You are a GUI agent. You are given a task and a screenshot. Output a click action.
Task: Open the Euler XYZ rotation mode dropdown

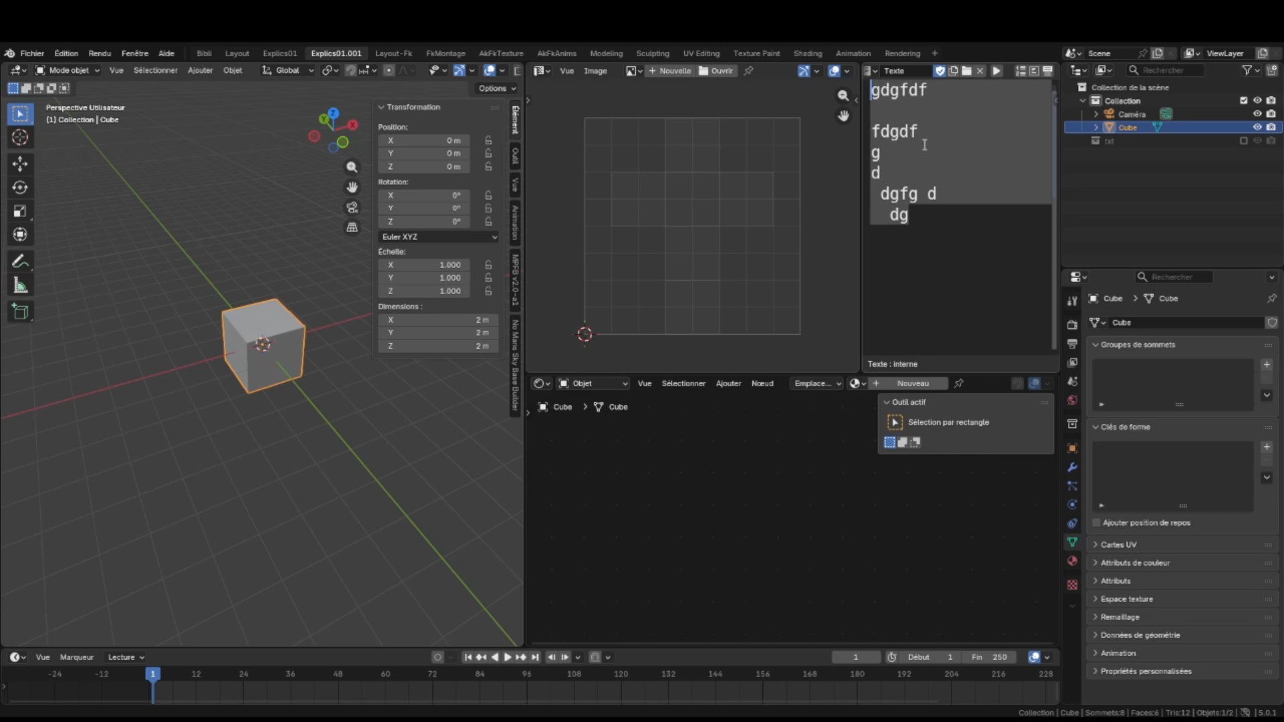[439, 237]
